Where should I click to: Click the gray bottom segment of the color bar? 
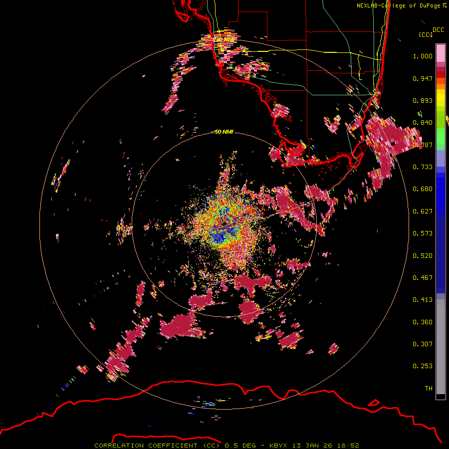coord(441,347)
